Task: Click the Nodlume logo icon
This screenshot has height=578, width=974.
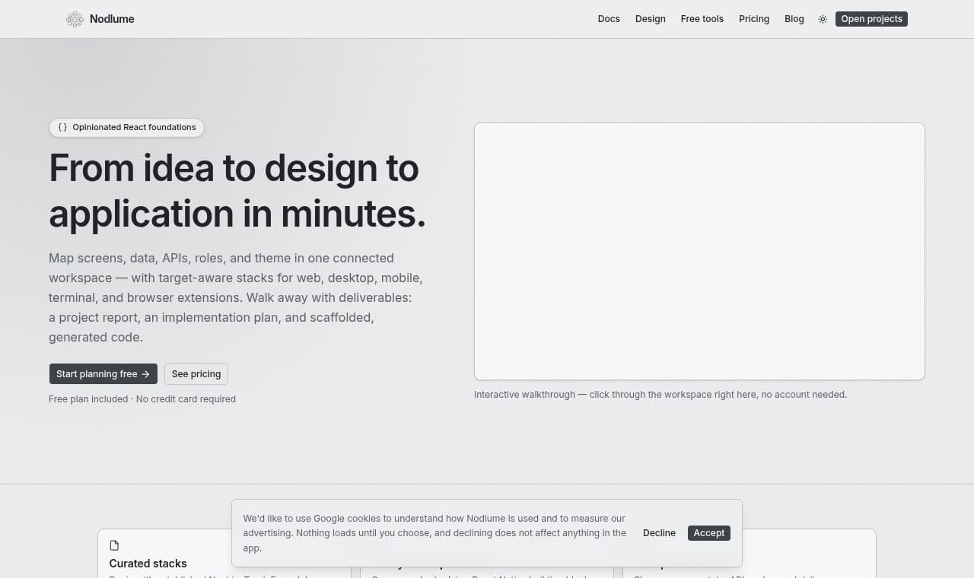Action: [x=75, y=19]
